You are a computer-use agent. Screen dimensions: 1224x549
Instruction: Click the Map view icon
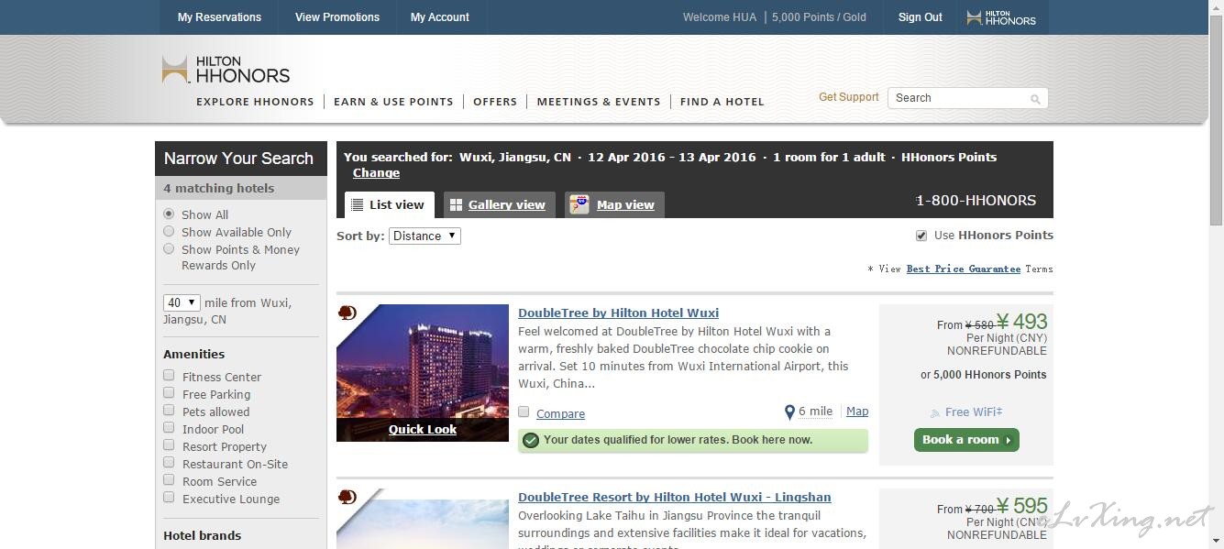579,204
